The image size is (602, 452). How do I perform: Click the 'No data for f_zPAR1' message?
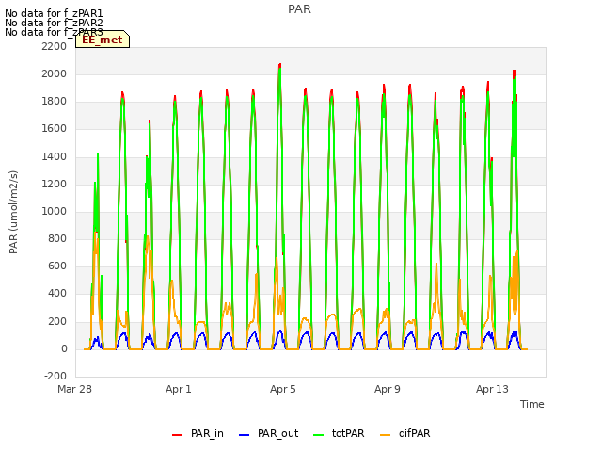tap(54, 13)
